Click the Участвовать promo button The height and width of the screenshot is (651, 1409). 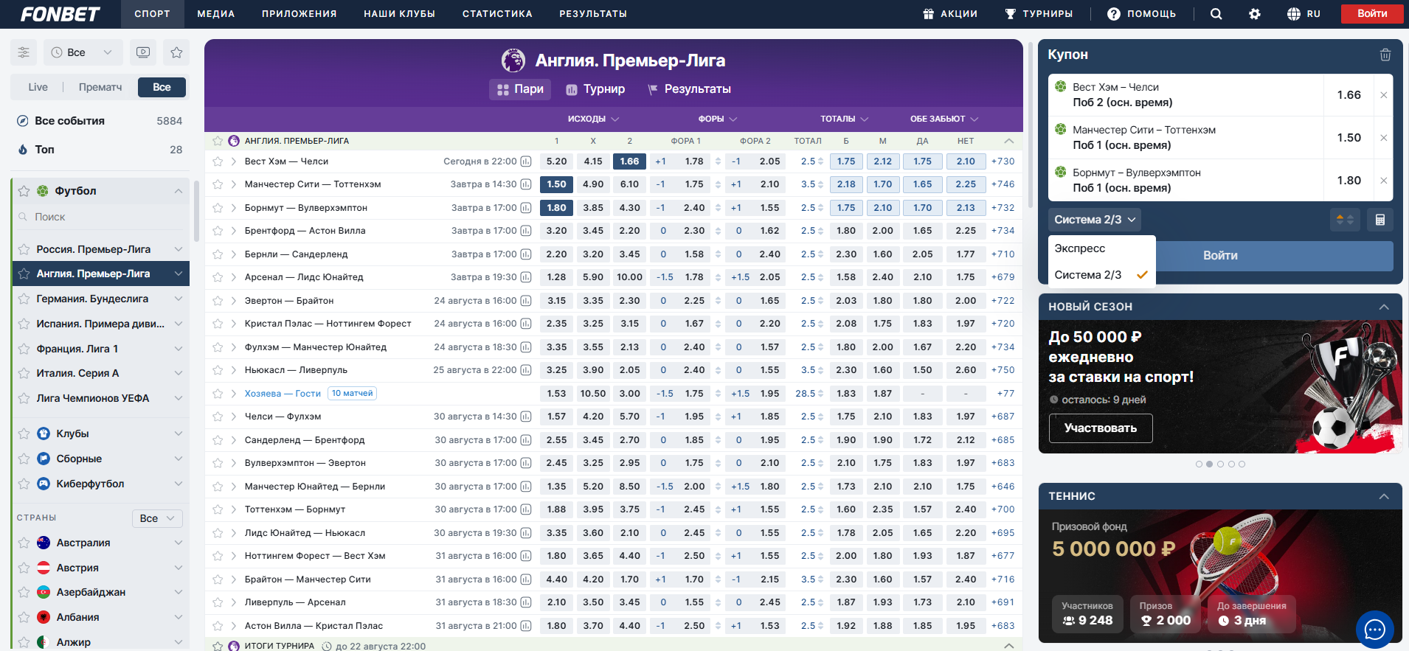click(1100, 428)
